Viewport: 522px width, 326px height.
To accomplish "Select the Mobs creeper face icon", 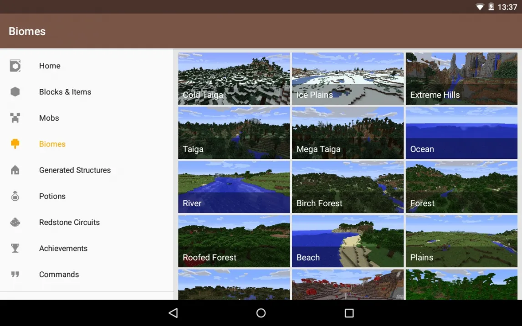I will pyautogui.click(x=15, y=118).
